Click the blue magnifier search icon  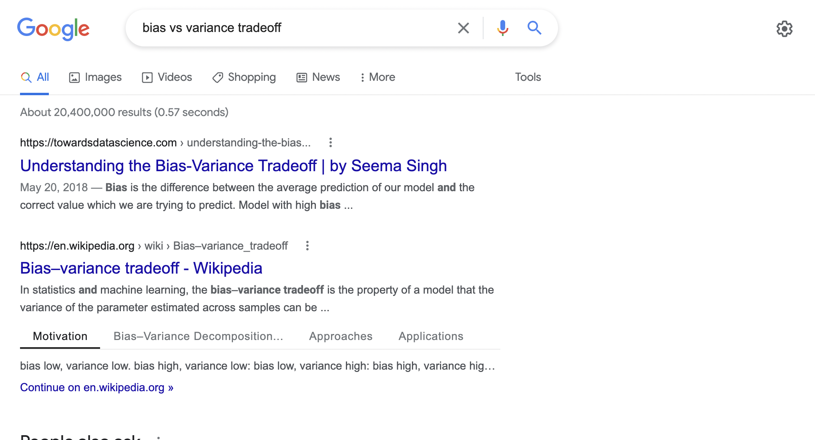click(534, 28)
